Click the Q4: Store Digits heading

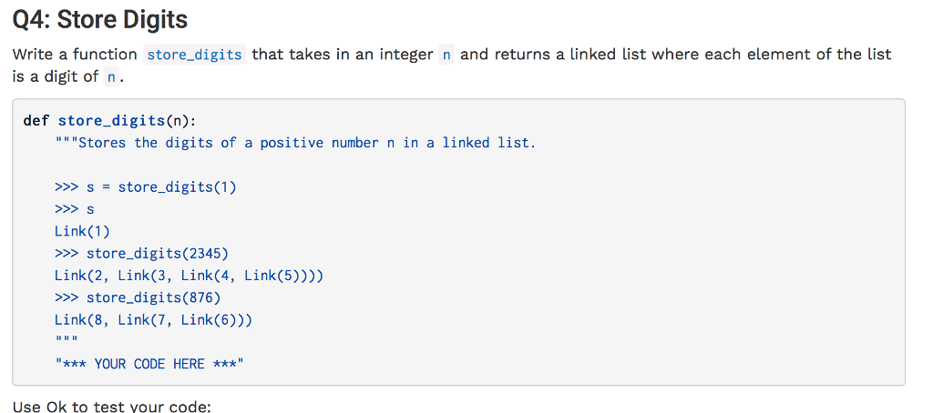coord(100,20)
